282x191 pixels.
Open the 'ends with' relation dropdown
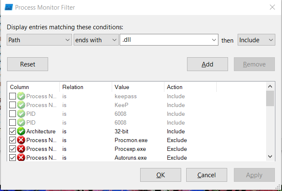tap(96, 40)
